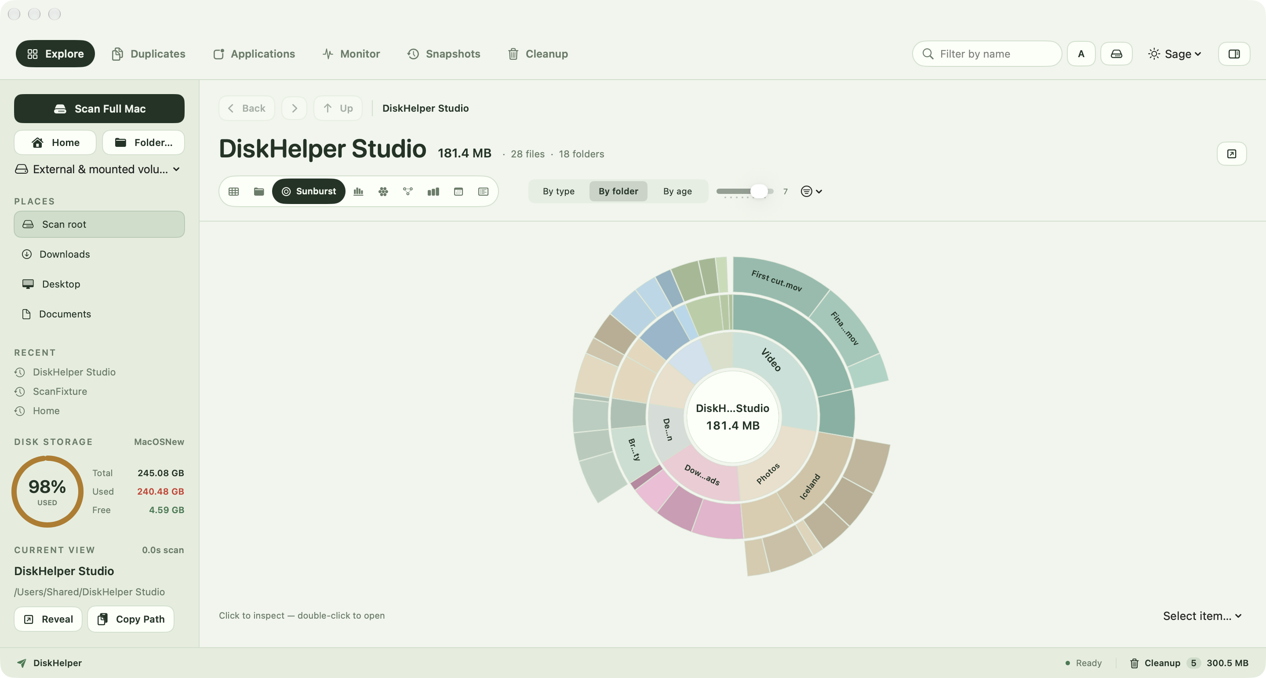This screenshot has width=1266, height=678.
Task: Open the Sage theme dropdown
Action: click(x=1175, y=54)
